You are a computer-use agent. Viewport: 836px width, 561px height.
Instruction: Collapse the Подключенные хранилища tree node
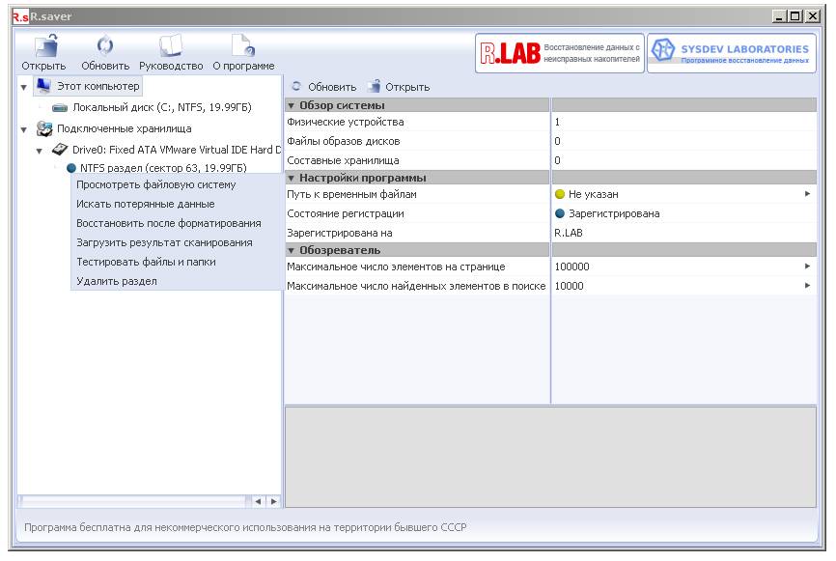pyautogui.click(x=24, y=128)
